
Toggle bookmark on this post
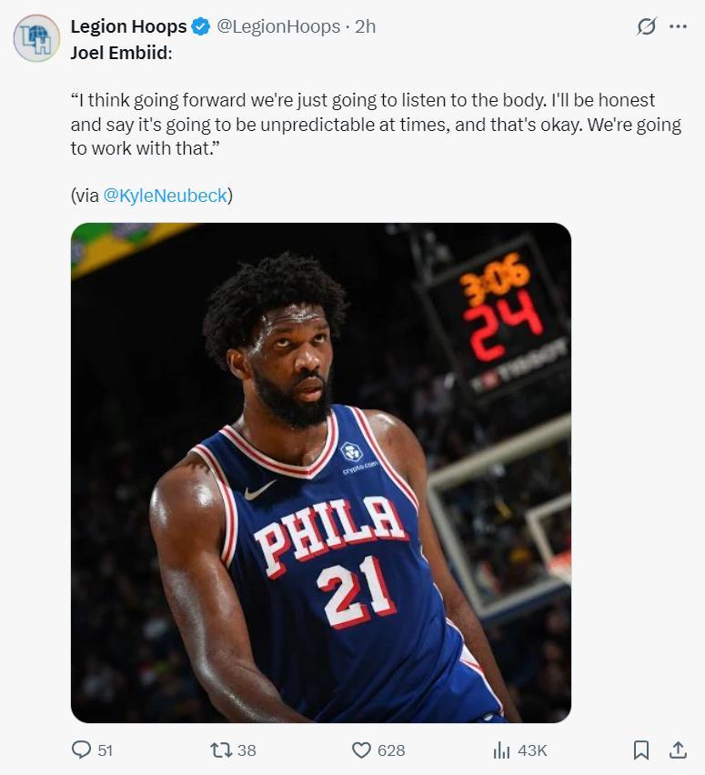pos(641,750)
